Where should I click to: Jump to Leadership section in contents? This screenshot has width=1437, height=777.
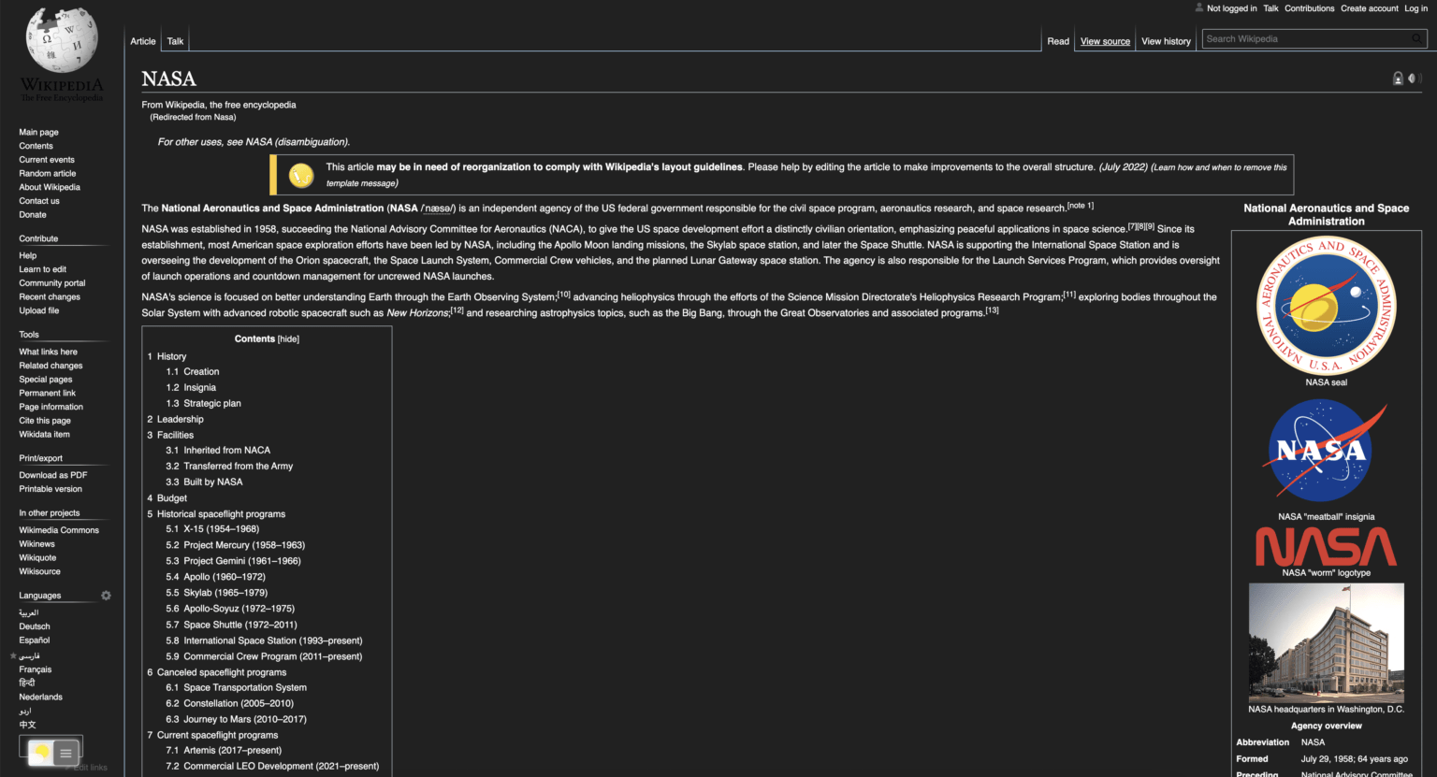pyautogui.click(x=180, y=419)
